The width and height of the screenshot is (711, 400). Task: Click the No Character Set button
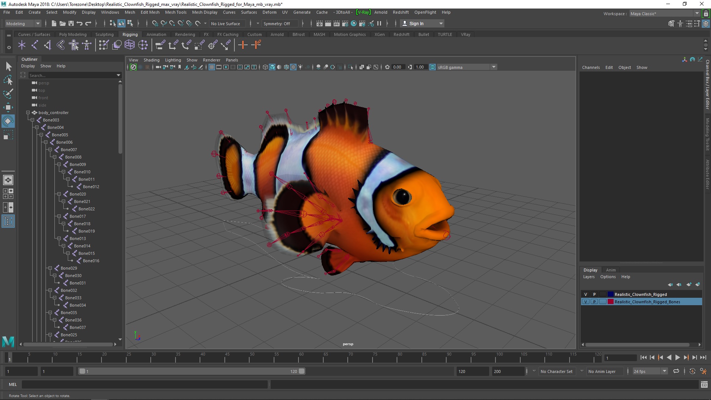coord(556,371)
